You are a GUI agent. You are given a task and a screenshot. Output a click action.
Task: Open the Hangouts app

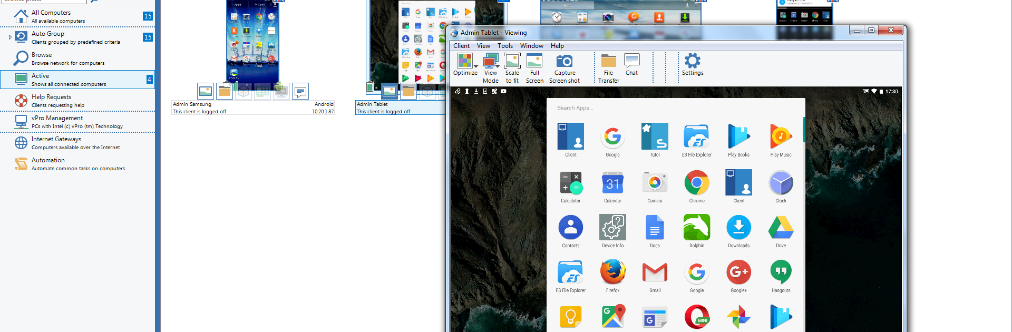click(781, 276)
